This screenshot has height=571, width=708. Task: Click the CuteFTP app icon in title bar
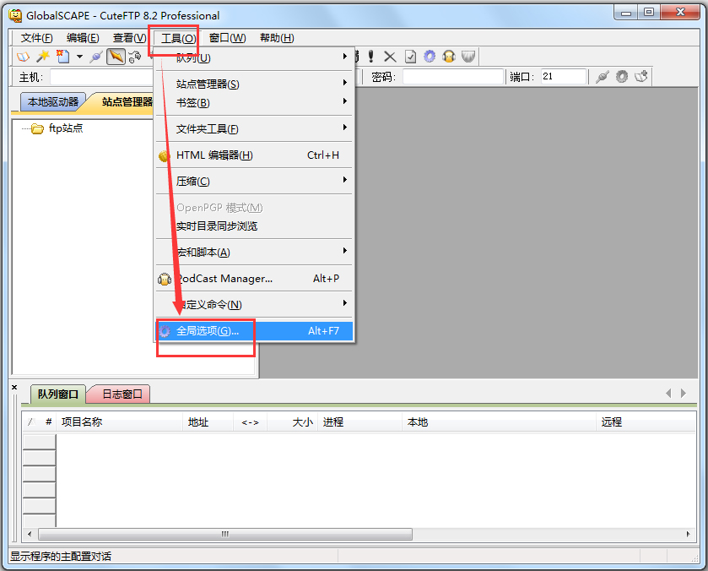tap(15, 15)
